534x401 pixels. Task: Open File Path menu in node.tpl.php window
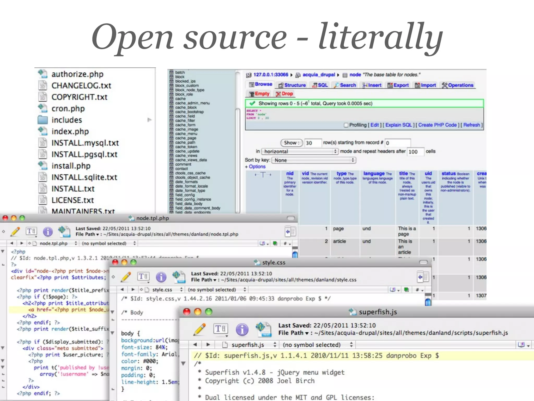(x=88, y=234)
